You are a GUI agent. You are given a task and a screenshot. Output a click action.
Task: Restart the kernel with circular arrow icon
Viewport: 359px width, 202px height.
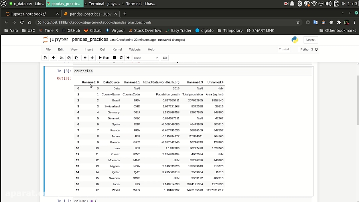pyautogui.click(x=121, y=58)
